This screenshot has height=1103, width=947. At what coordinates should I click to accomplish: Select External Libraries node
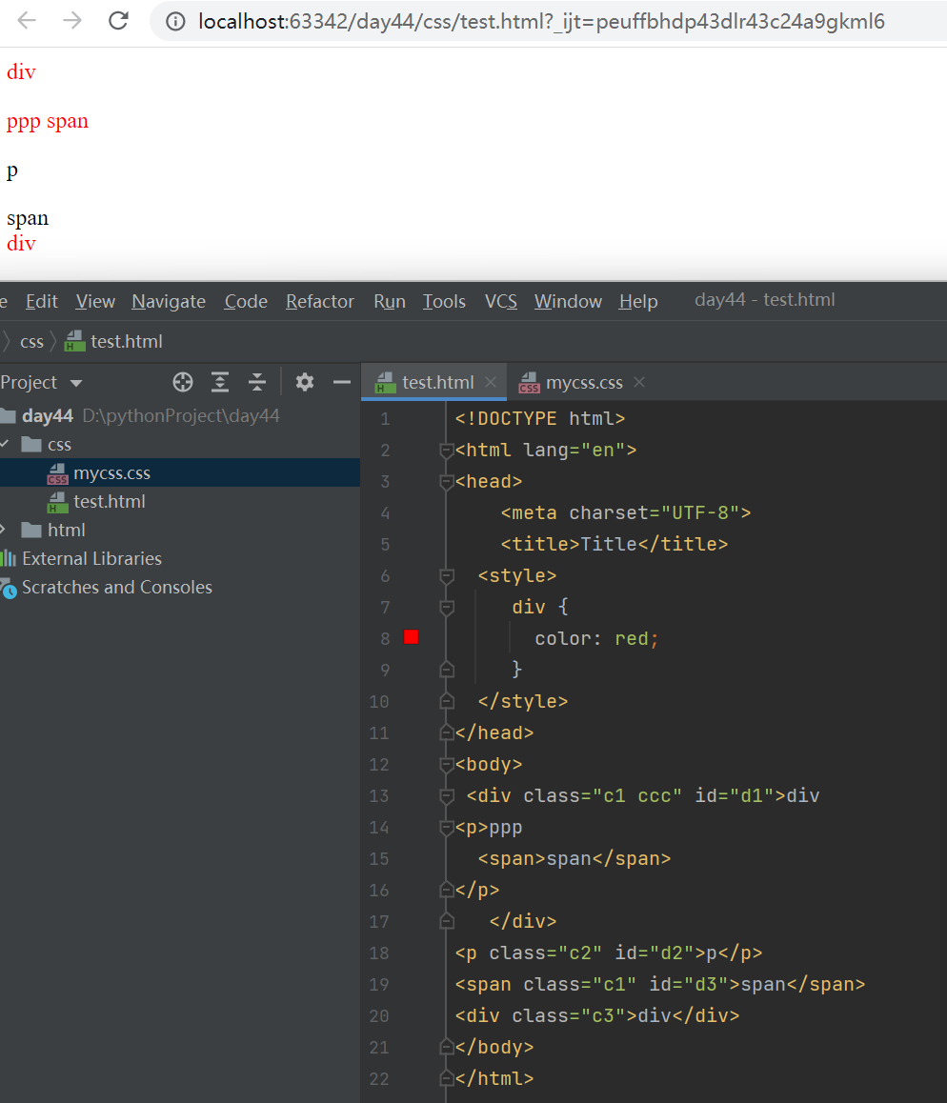click(91, 558)
